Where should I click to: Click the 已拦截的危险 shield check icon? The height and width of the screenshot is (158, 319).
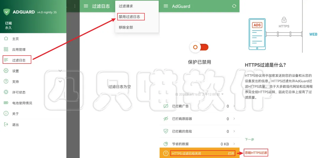coord(166,131)
